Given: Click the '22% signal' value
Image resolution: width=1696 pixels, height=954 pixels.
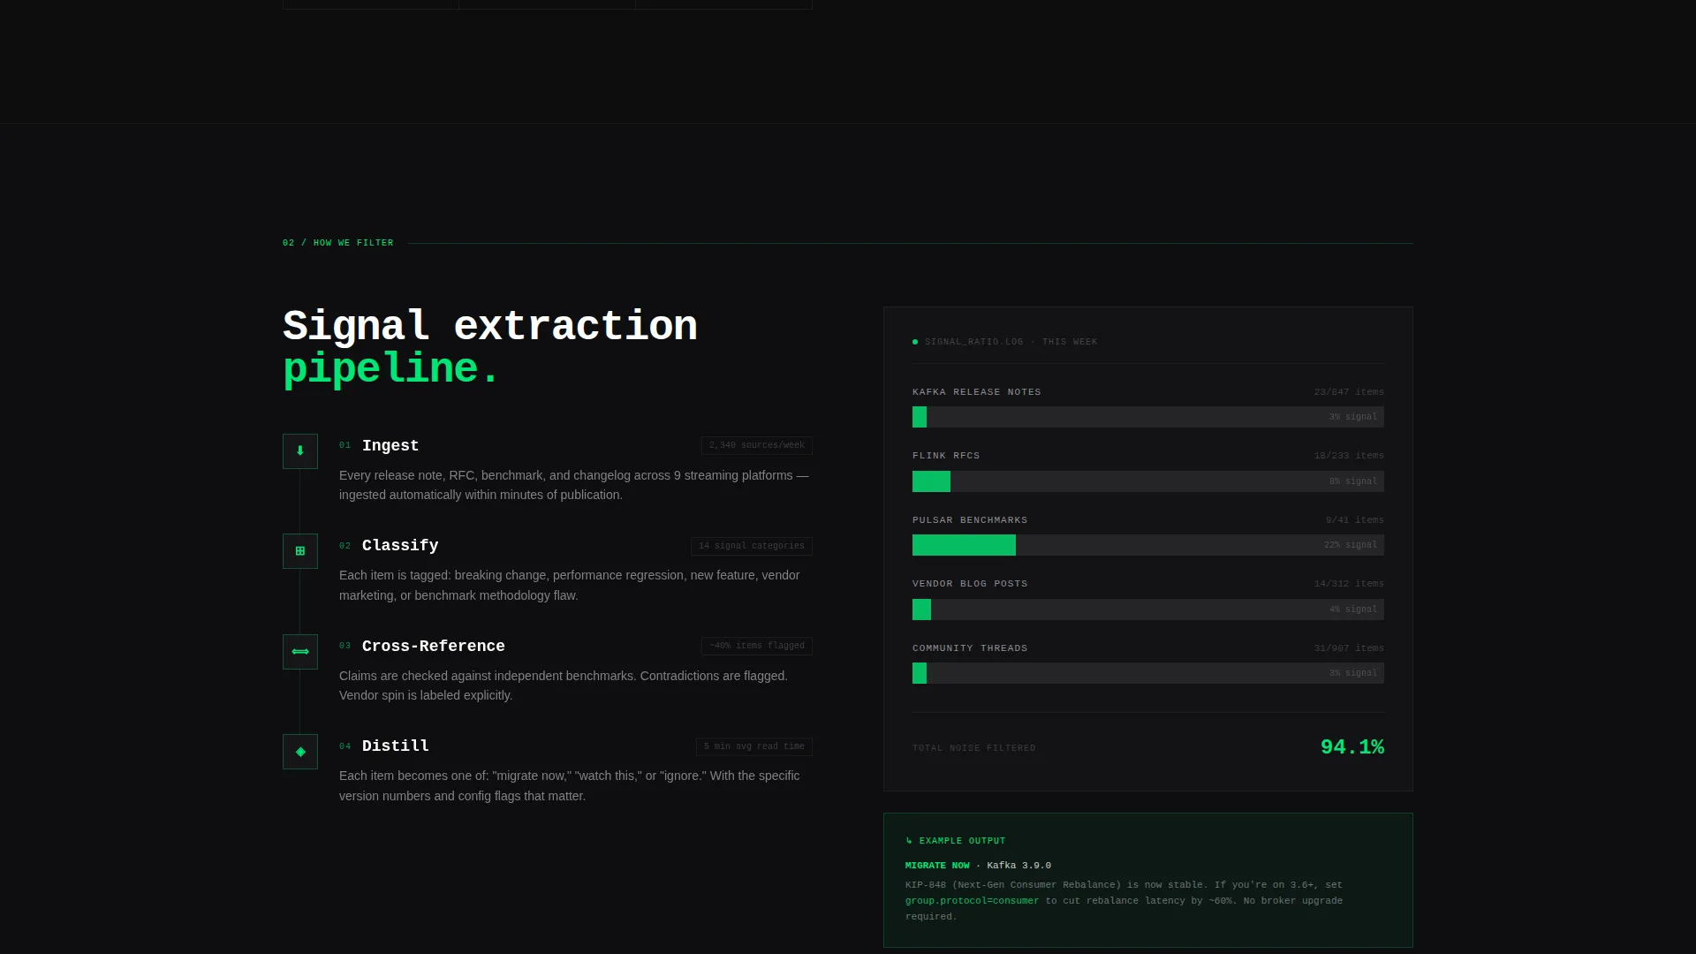Looking at the screenshot, I should point(1351,545).
